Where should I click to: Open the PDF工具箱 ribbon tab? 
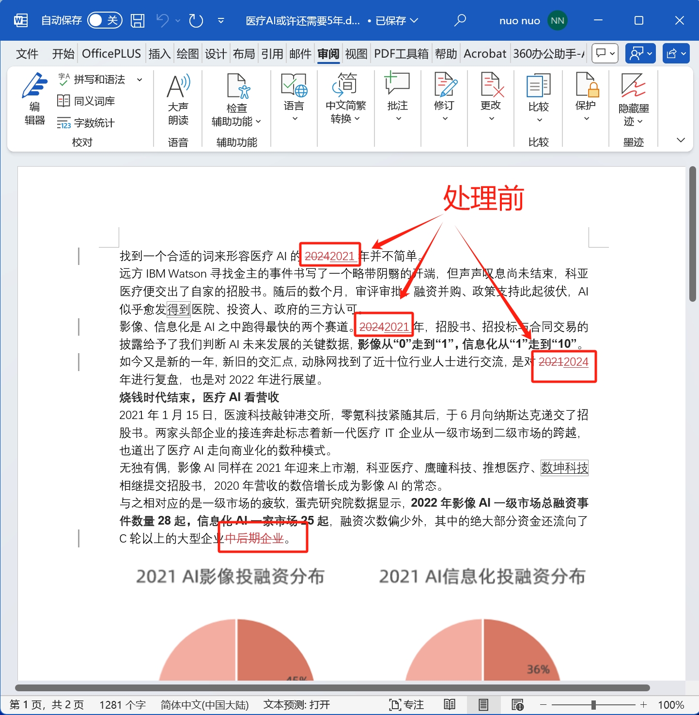401,53
